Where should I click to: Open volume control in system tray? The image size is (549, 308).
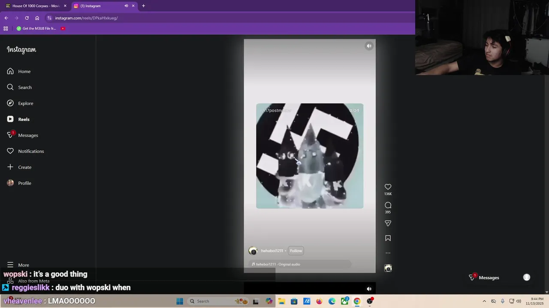pos(519,301)
